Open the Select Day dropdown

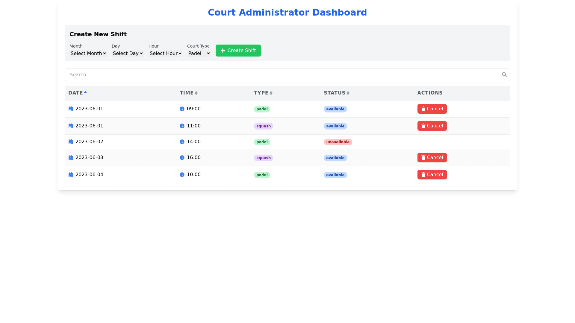click(x=128, y=53)
